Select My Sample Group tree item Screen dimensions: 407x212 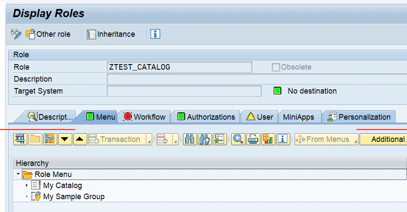click(x=74, y=197)
